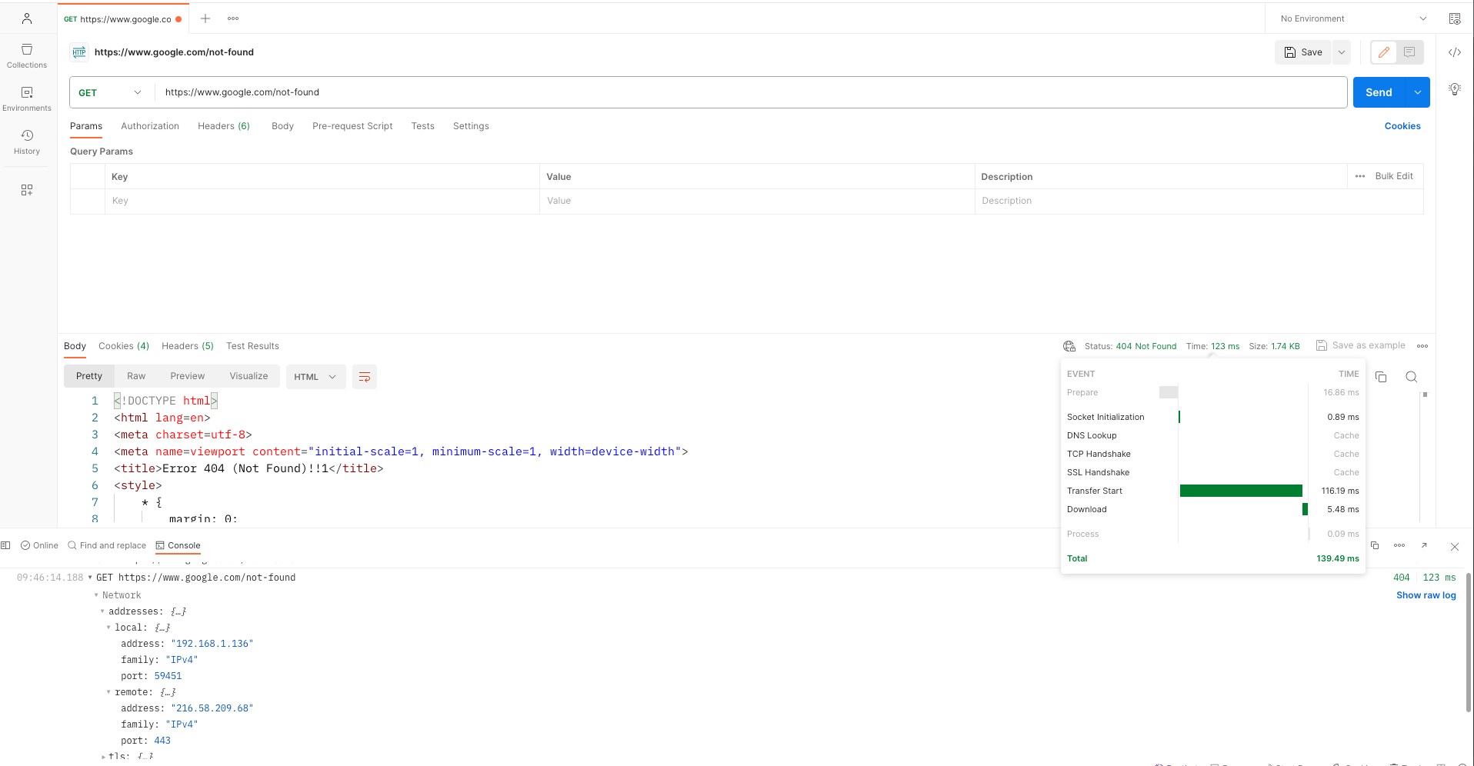This screenshot has height=766, width=1474.
Task: Click Save as example
Action: point(1361,345)
